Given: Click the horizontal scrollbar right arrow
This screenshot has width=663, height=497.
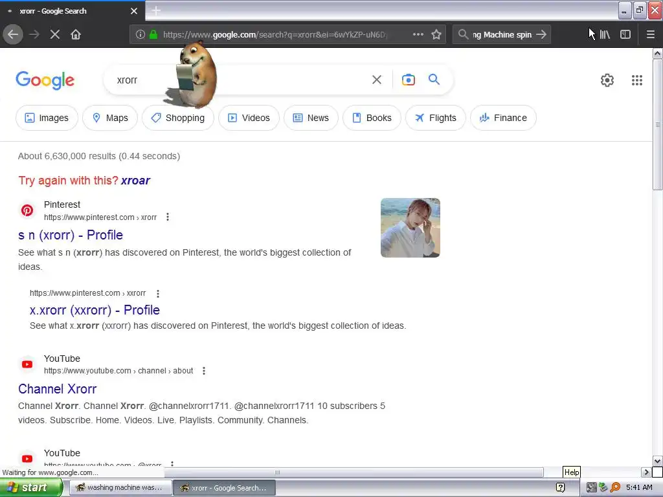Looking at the screenshot, I should 646,472.
